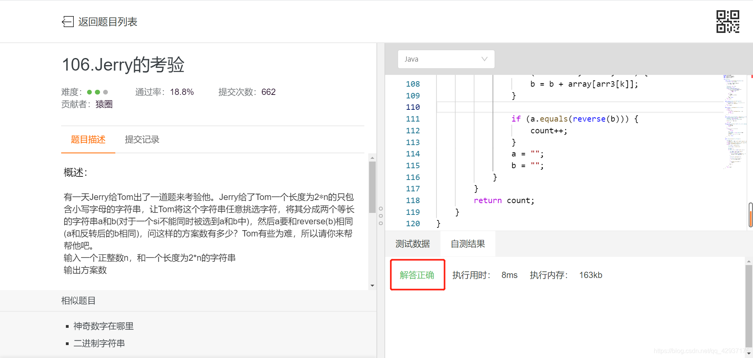Click the panel splitter dots handle
753x358 pixels.
[381, 216]
